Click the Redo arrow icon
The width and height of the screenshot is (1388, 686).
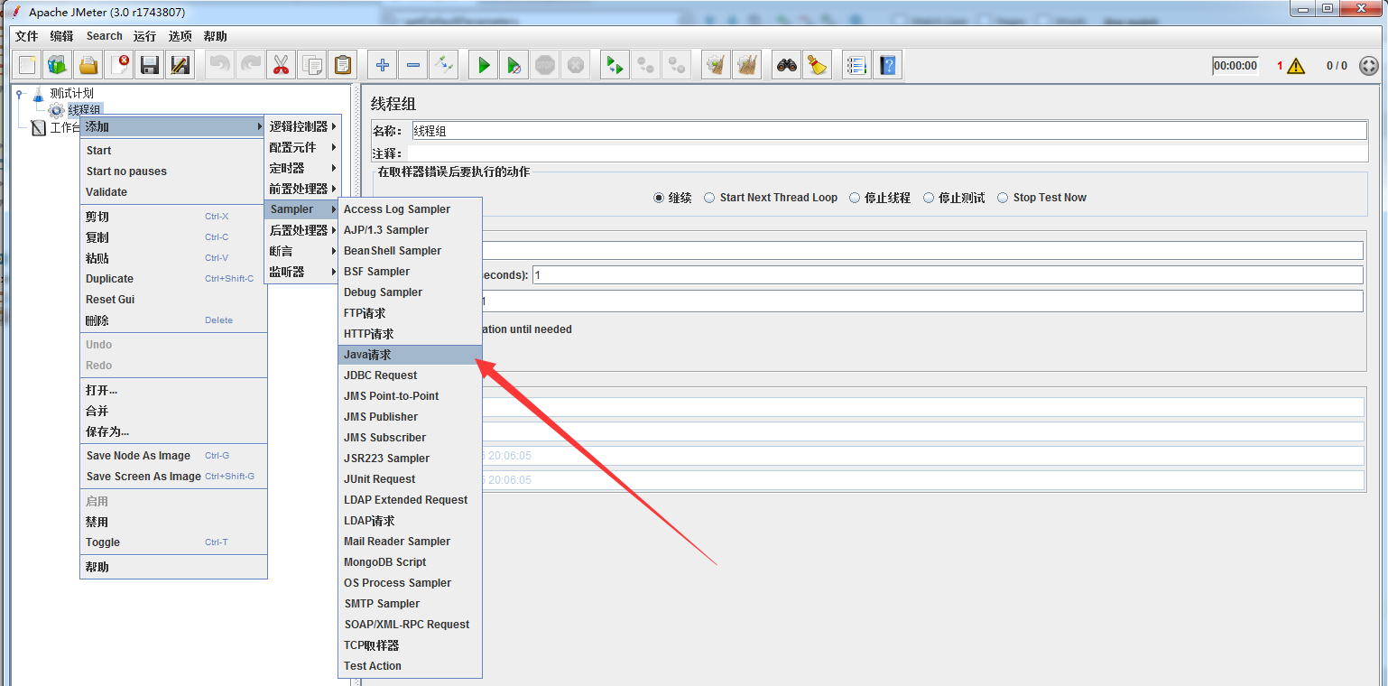(x=251, y=65)
